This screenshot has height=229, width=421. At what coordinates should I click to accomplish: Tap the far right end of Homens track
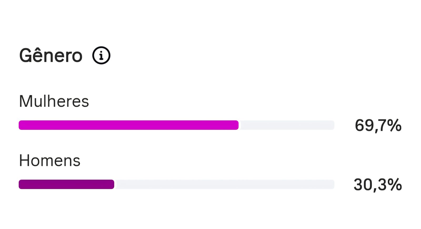(332, 184)
